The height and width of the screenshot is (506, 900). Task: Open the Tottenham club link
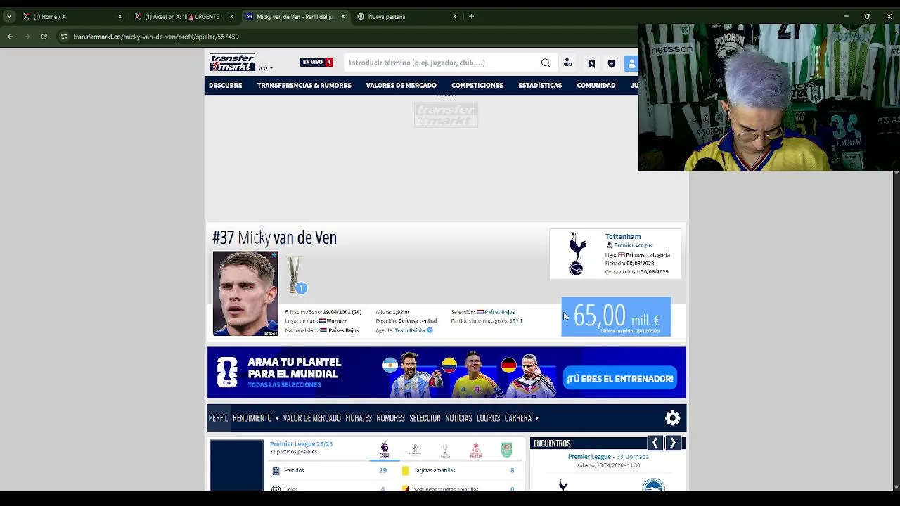pyautogui.click(x=623, y=237)
